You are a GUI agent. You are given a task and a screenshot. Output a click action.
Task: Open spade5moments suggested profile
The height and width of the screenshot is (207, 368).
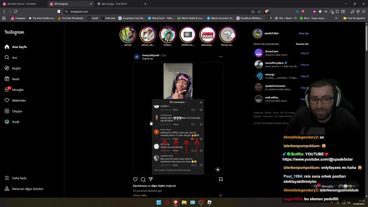275,86
